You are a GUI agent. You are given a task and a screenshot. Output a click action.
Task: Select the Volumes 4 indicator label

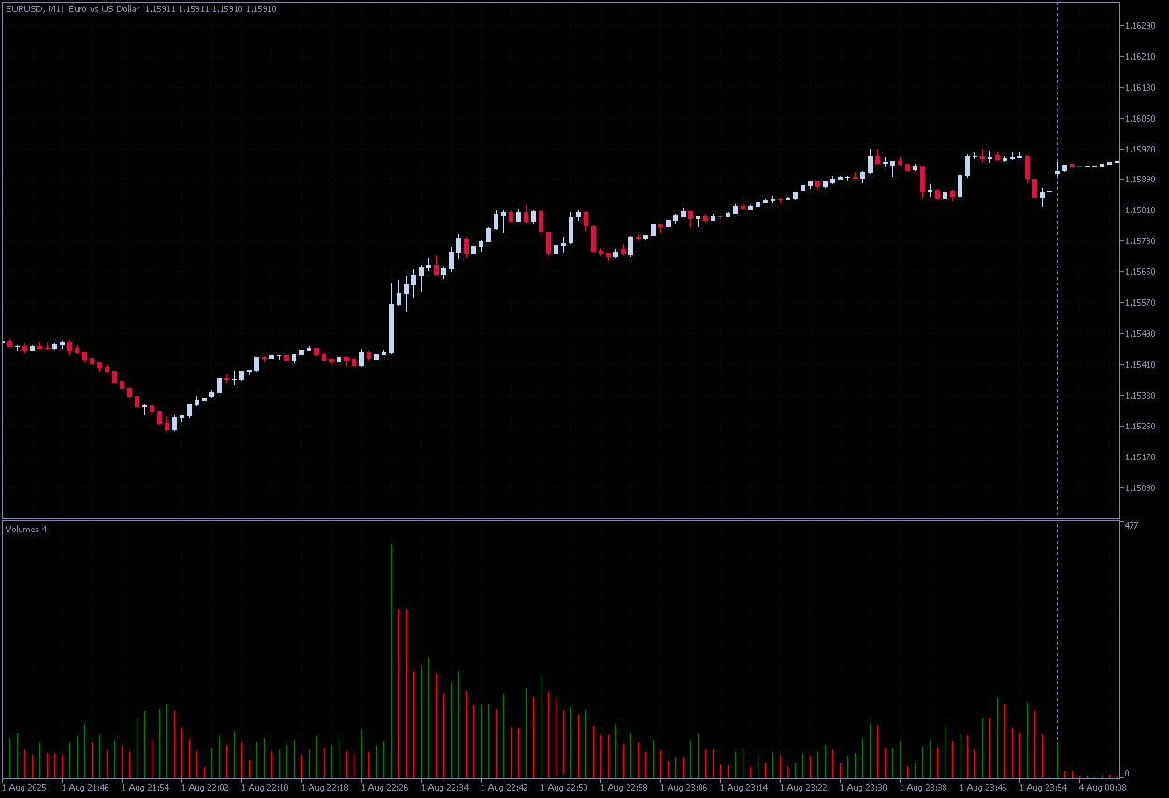coord(26,530)
